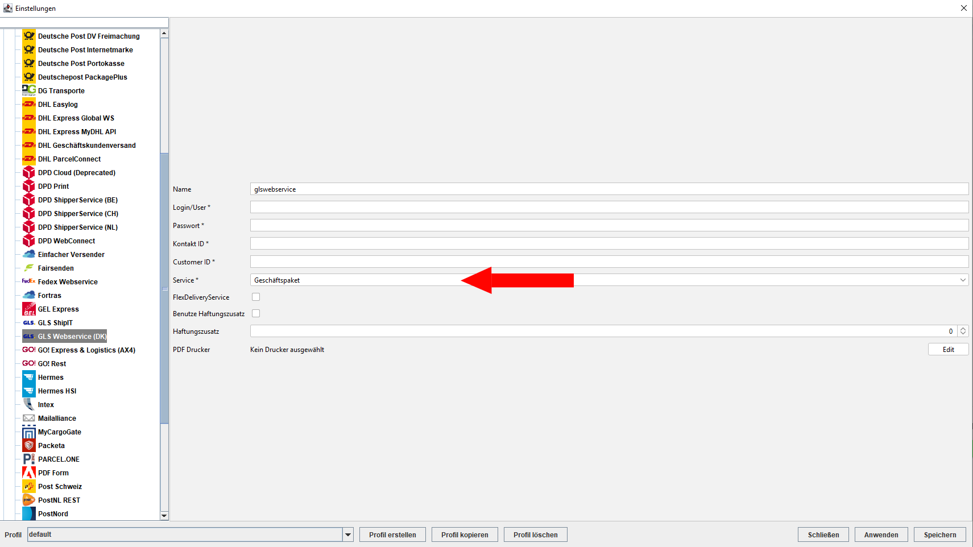Click the GLS ShipIT logo icon
The width and height of the screenshot is (973, 547).
click(29, 322)
